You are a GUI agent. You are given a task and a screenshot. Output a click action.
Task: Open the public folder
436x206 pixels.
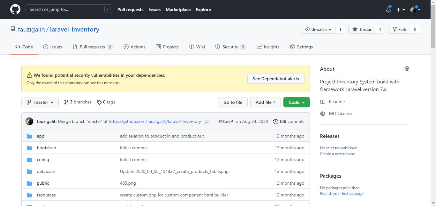point(43,183)
